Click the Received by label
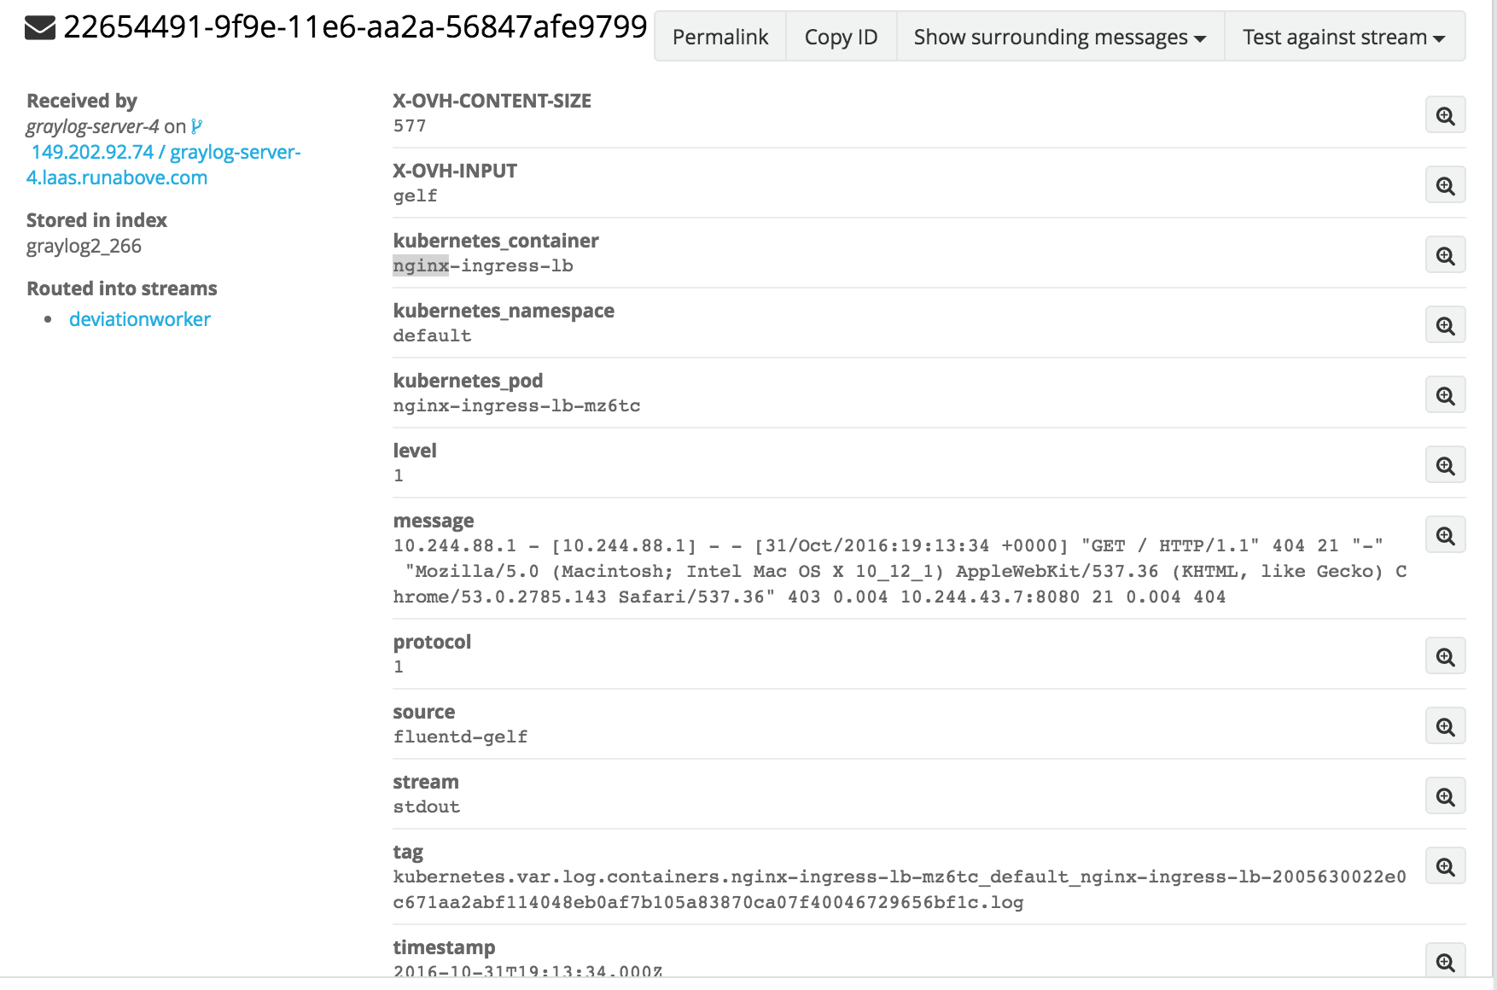 coord(82,101)
